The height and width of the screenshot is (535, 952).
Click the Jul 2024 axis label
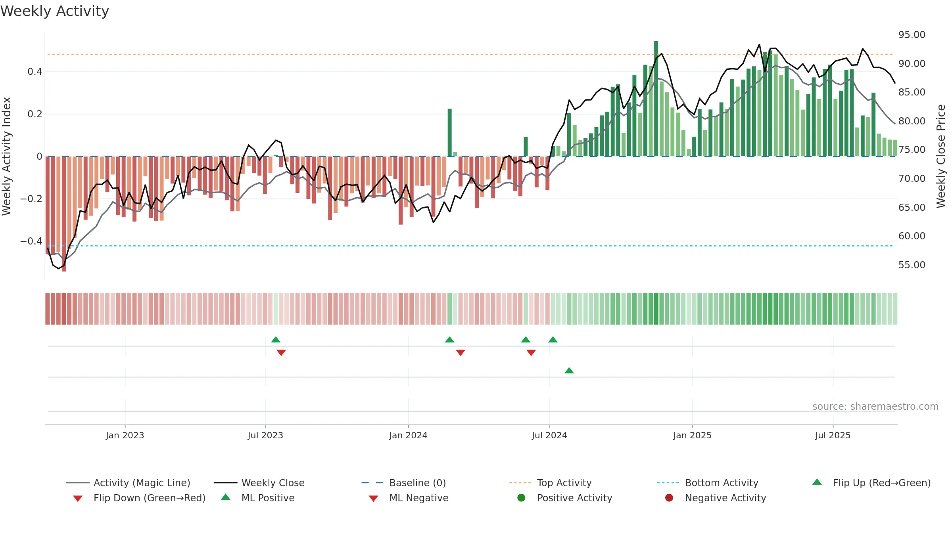(x=549, y=436)
